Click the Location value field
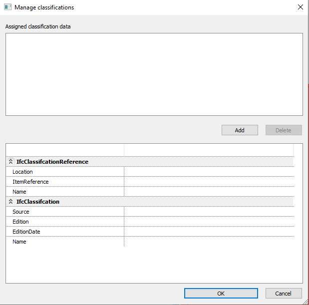Image resolution: width=309 pixels, height=305 pixels. click(x=209, y=172)
